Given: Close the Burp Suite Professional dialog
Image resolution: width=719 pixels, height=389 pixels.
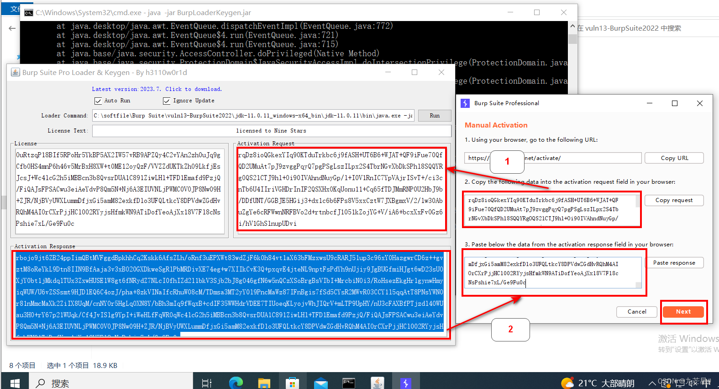Looking at the screenshot, I should click(x=699, y=103).
